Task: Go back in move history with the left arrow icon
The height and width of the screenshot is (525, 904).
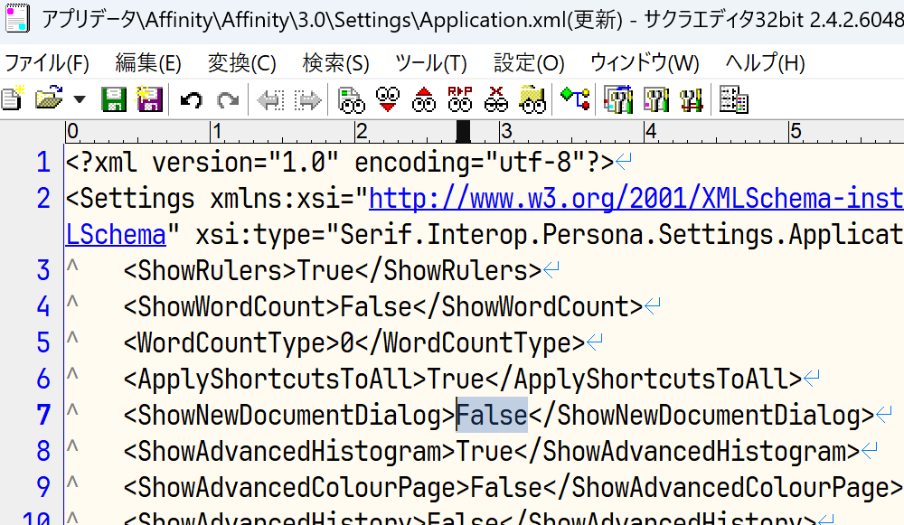Action: pos(270,100)
